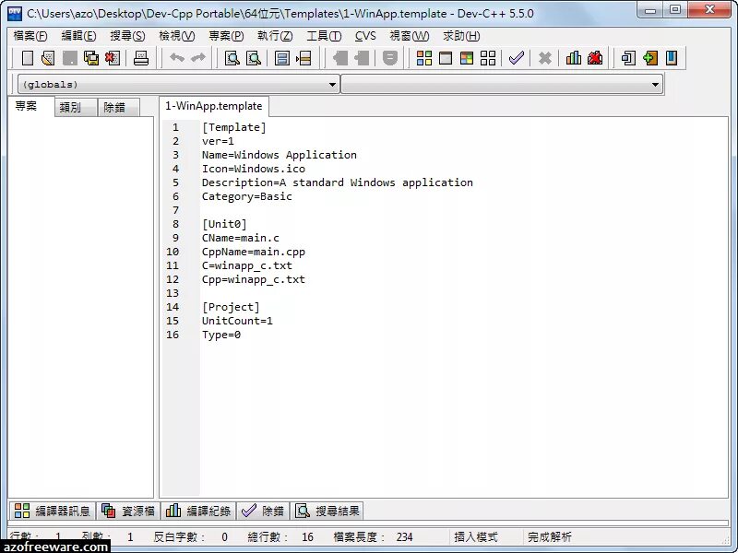
Task: Click the Save file icon
Action: click(70, 58)
